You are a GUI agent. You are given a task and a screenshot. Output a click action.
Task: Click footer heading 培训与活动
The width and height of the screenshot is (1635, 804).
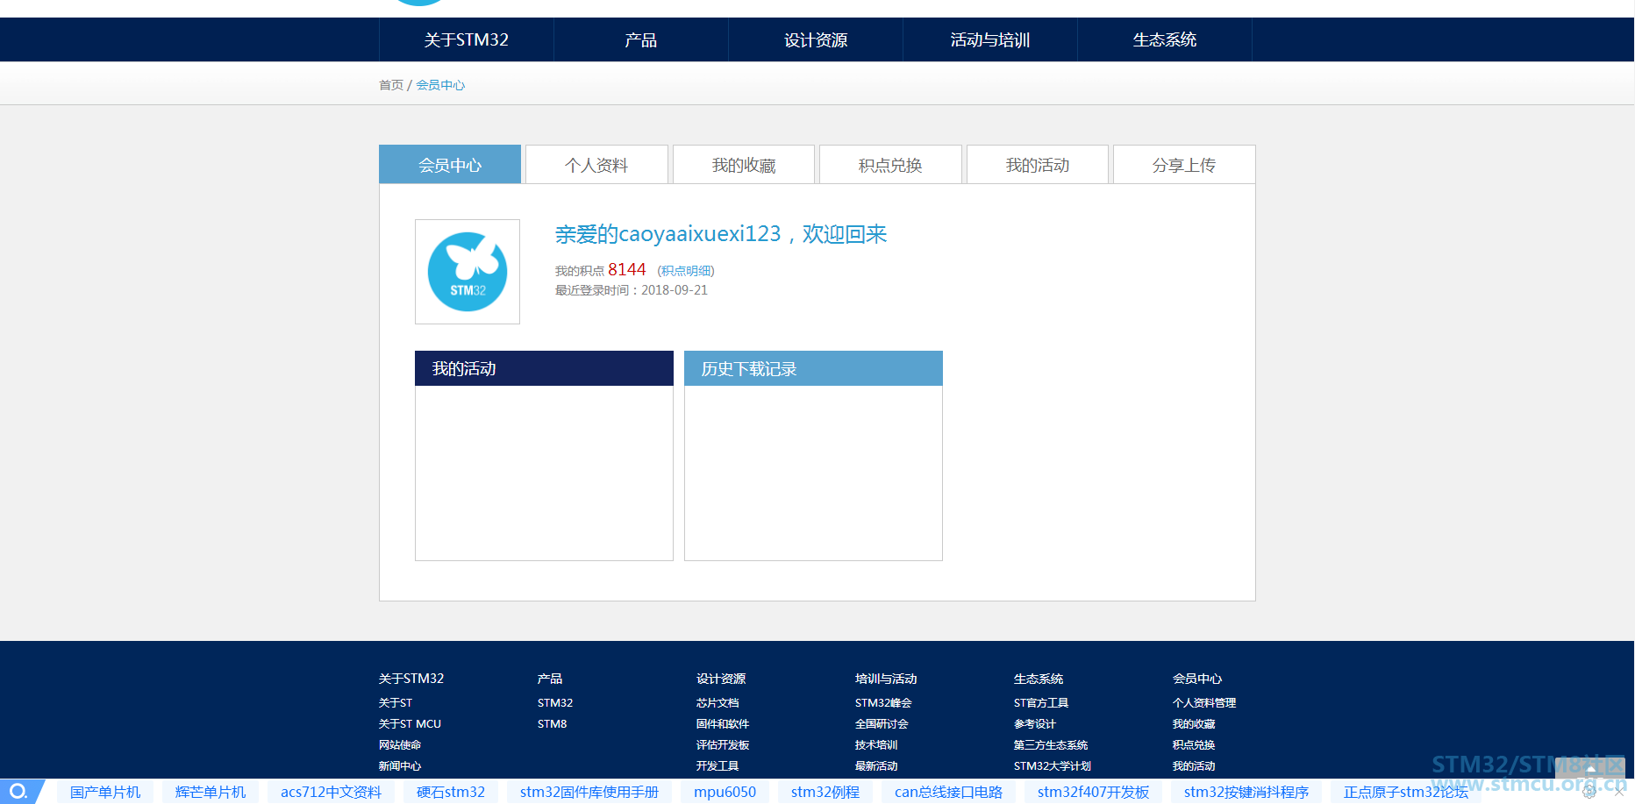pyautogui.click(x=886, y=679)
